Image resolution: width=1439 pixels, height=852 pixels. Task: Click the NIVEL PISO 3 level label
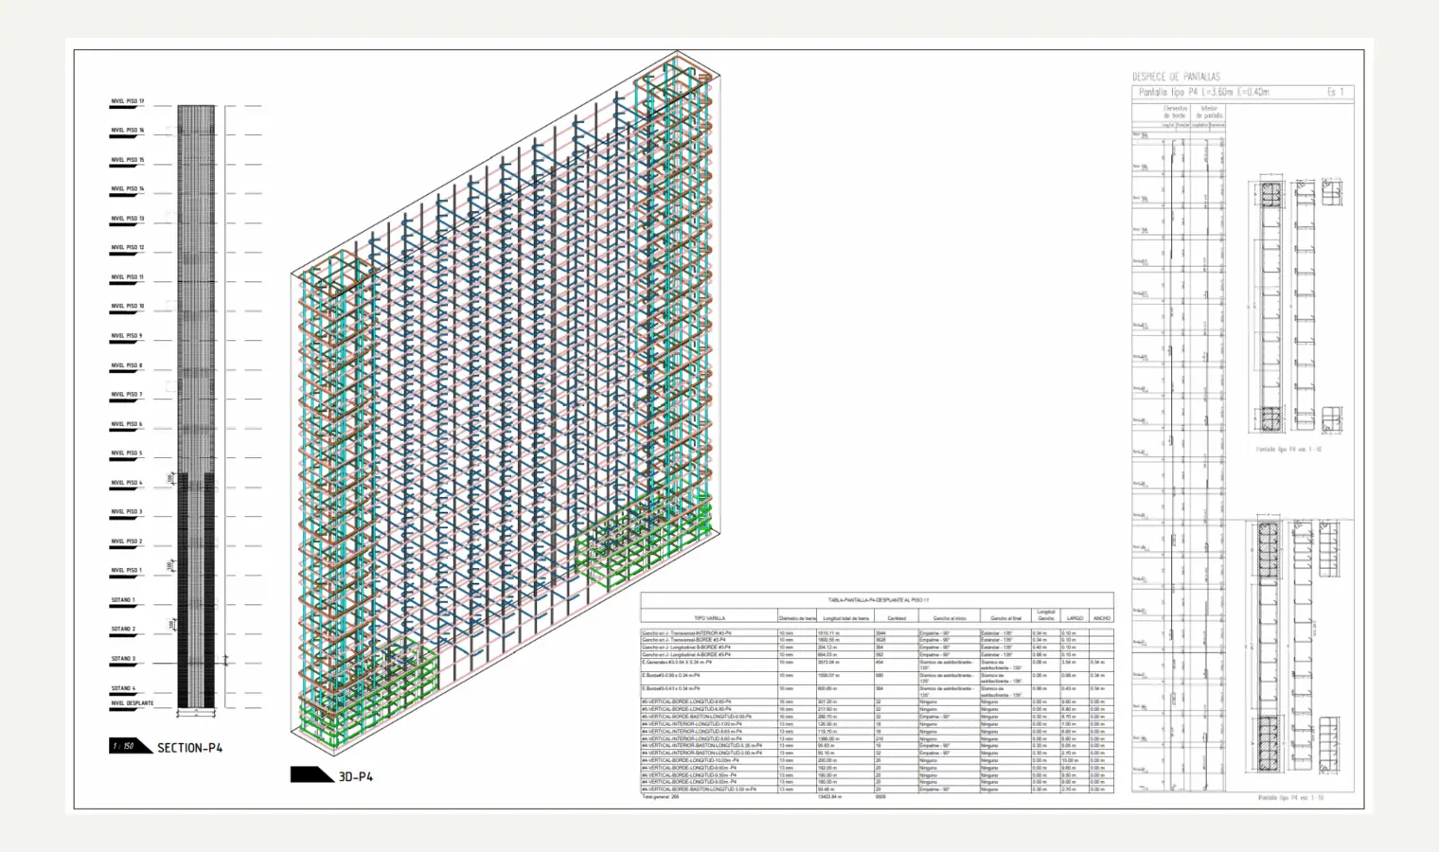pyautogui.click(x=127, y=512)
